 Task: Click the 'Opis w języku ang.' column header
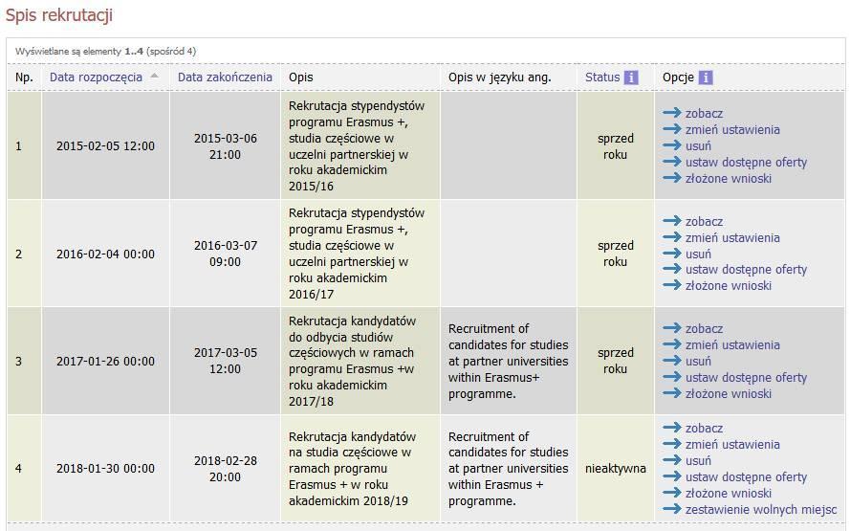tap(499, 77)
